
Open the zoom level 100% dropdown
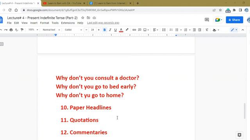point(33,30)
